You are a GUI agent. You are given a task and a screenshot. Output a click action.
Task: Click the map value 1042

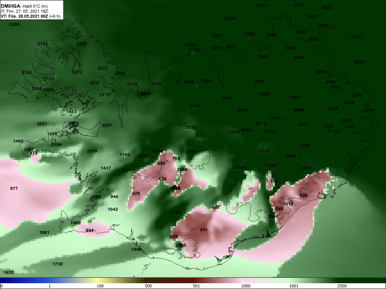click(x=113, y=209)
